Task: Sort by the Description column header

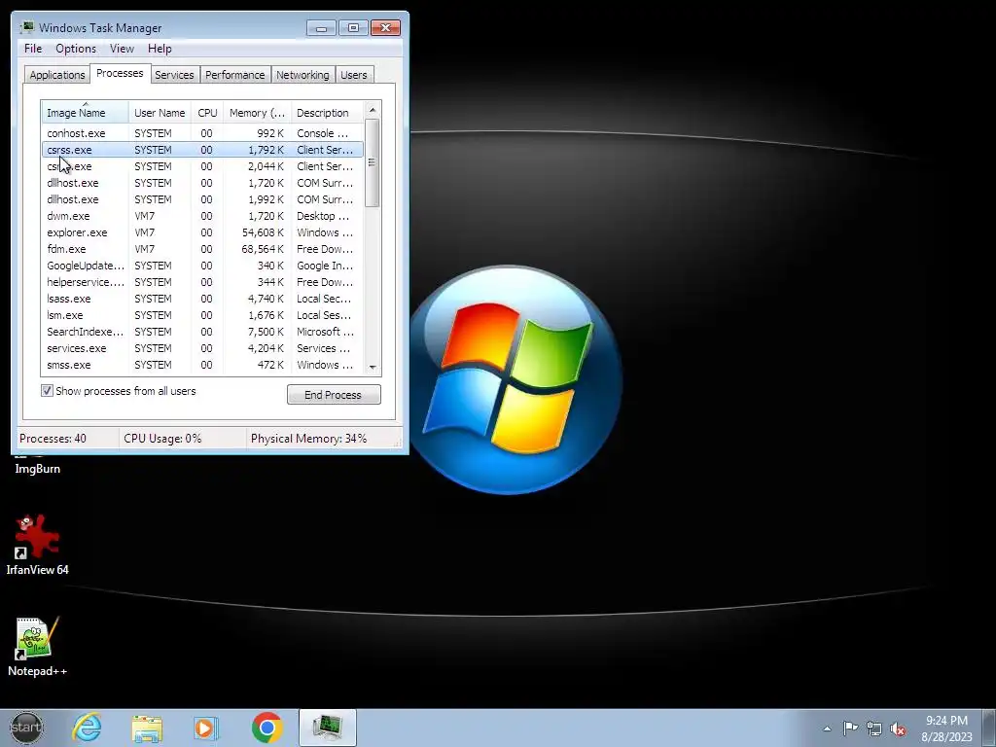Action: pyautogui.click(x=327, y=113)
